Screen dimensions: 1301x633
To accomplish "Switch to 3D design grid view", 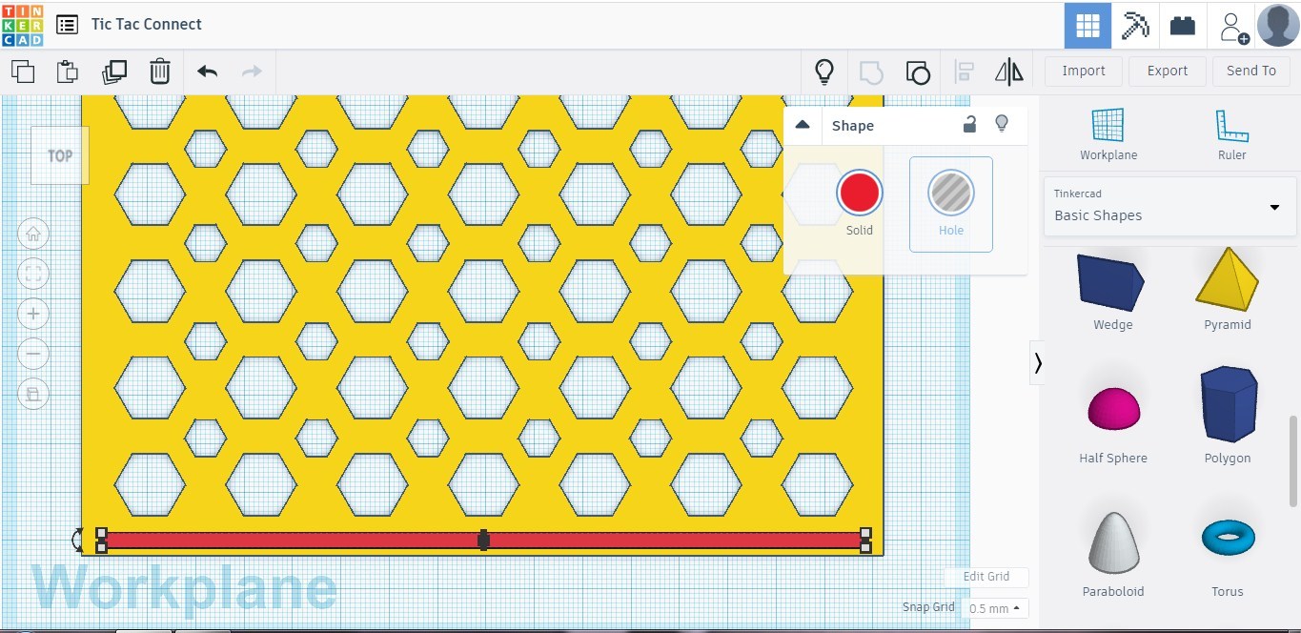I will (1088, 26).
